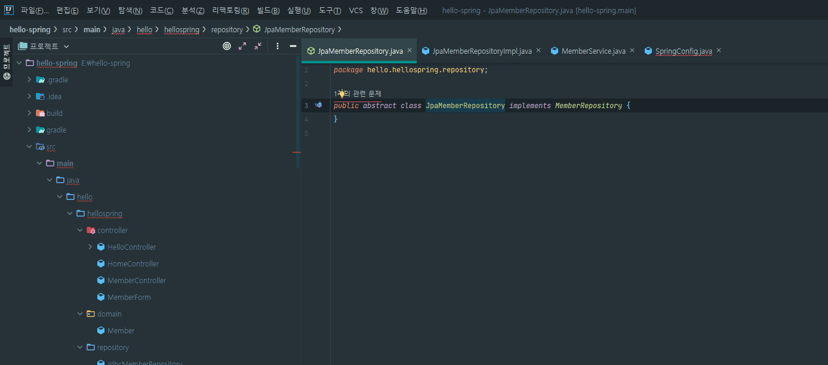Expand the HelloController class node

[90, 247]
